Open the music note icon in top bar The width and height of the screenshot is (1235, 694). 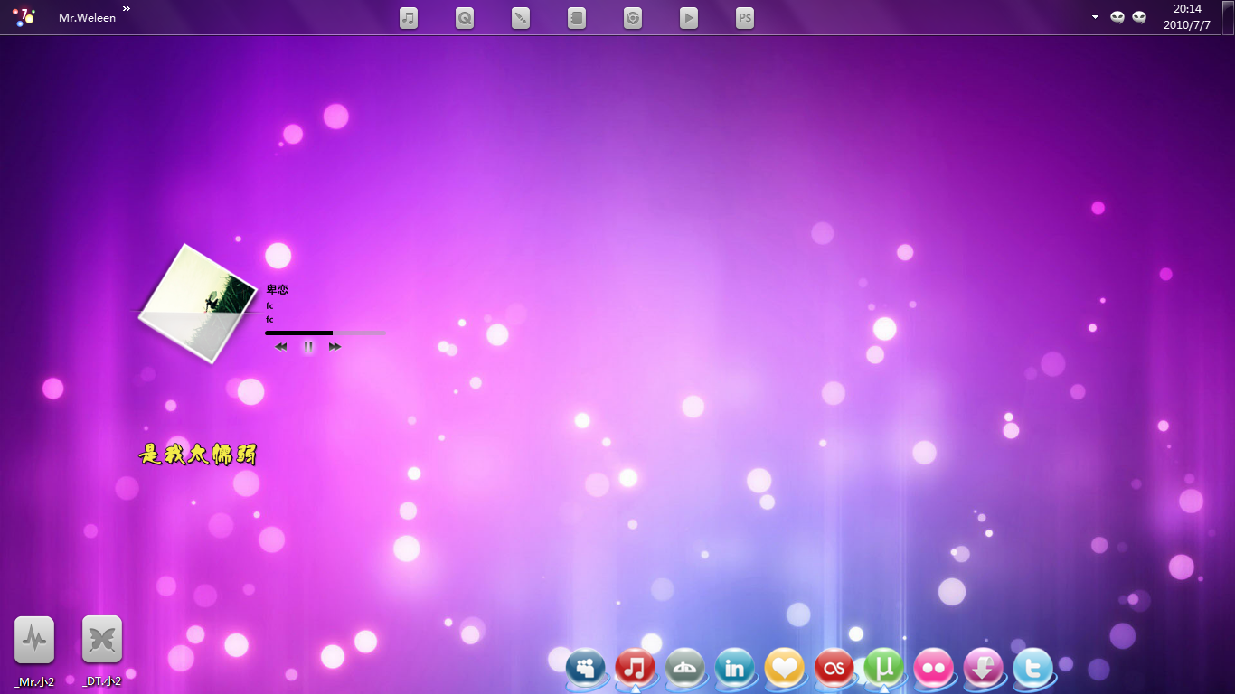point(409,17)
